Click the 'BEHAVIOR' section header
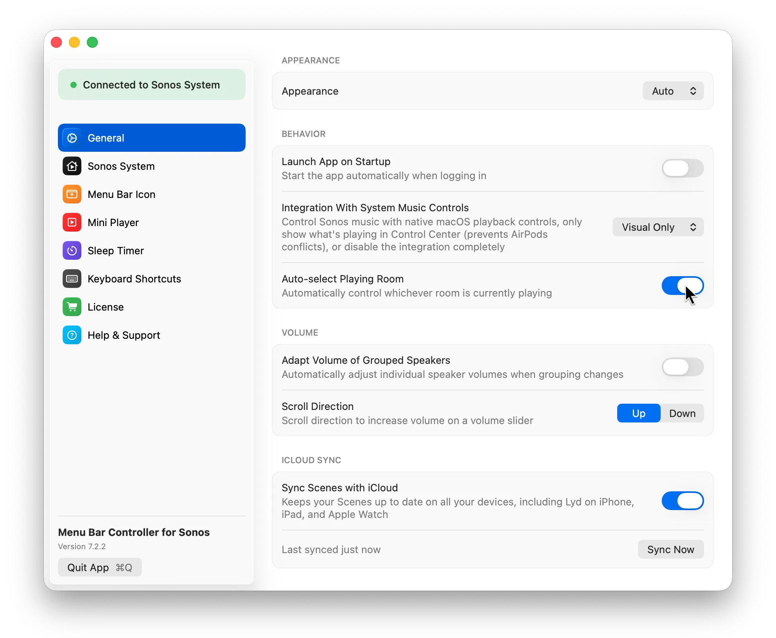The height and width of the screenshot is (638, 776). coord(304,134)
